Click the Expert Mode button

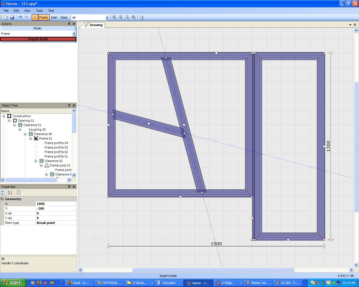click(38, 39)
